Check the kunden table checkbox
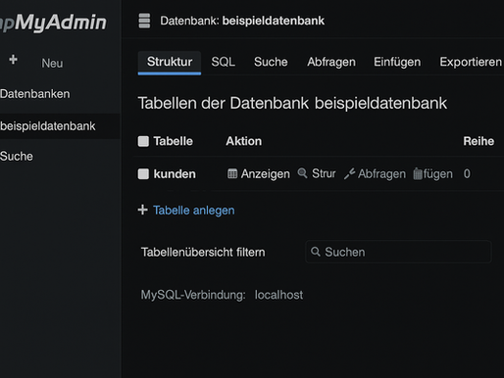The height and width of the screenshot is (378, 504). pyautogui.click(x=143, y=174)
